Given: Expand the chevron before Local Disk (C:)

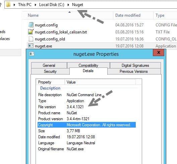Looking at the screenshot, I should (x=36, y=5).
